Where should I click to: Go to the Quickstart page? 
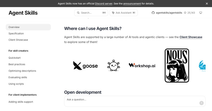[15, 58]
